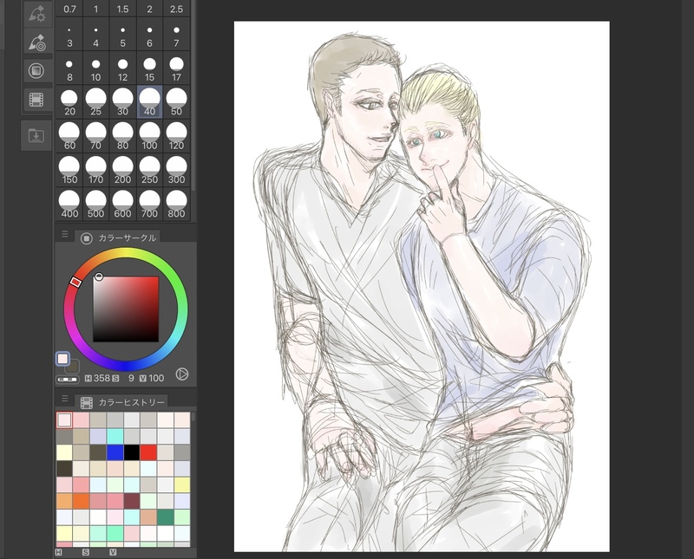Click the brush size panel scrollbar
Image resolution: width=694 pixels, height=559 pixels.
coord(193,95)
